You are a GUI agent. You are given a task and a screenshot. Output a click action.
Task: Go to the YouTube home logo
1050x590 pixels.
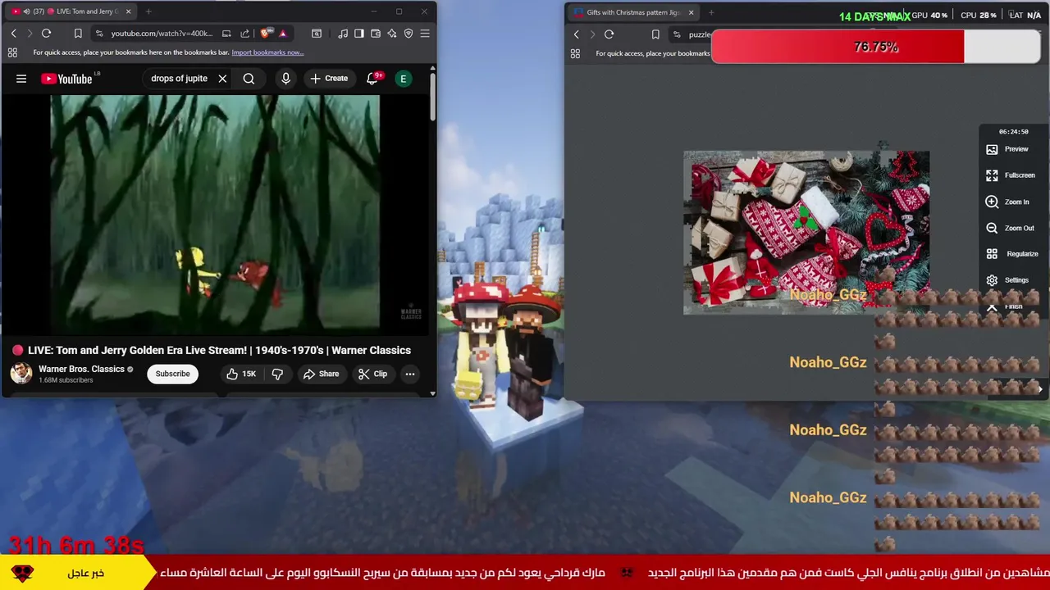point(67,79)
